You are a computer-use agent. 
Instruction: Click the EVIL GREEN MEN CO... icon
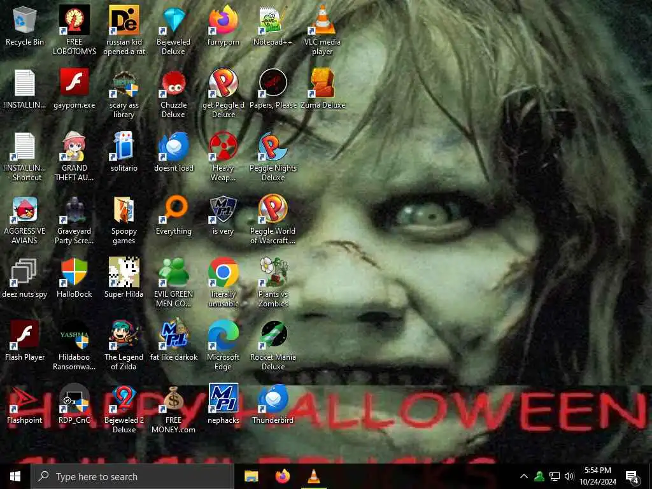click(173, 273)
